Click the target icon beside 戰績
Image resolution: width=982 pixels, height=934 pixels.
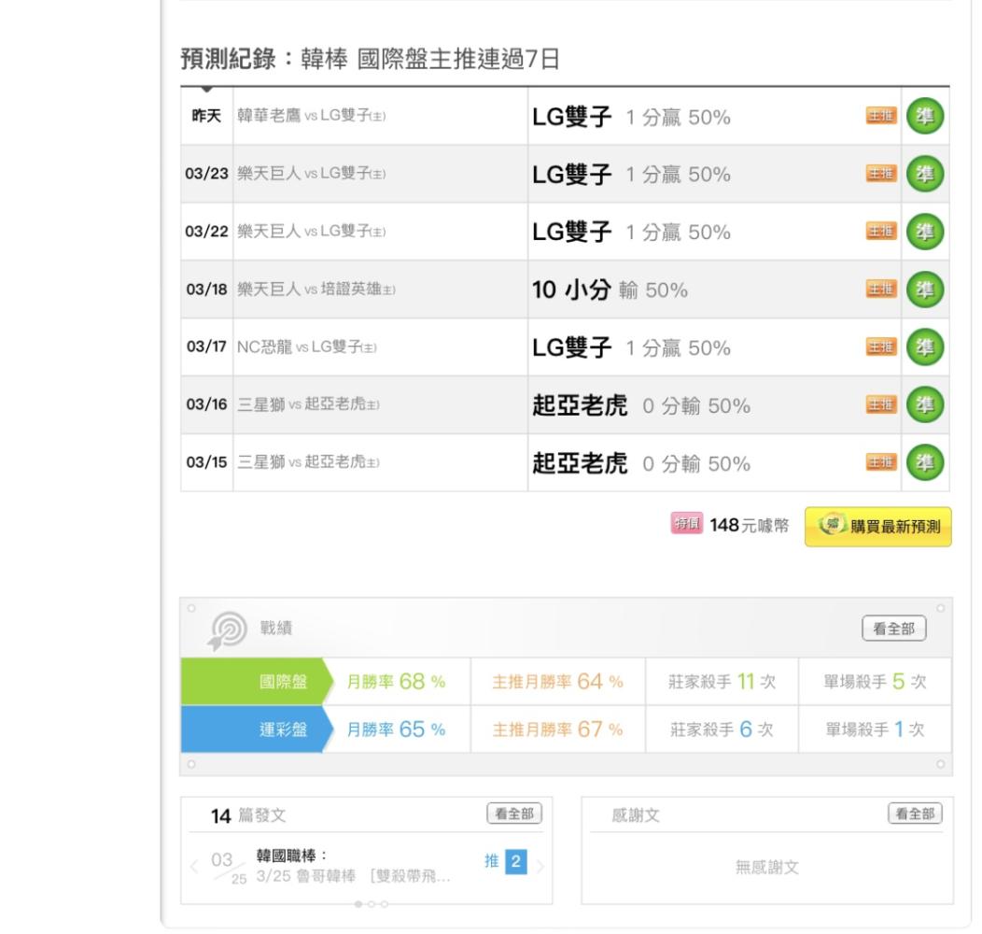tap(227, 630)
